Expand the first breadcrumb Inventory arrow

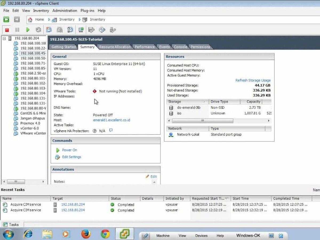pos(49,19)
